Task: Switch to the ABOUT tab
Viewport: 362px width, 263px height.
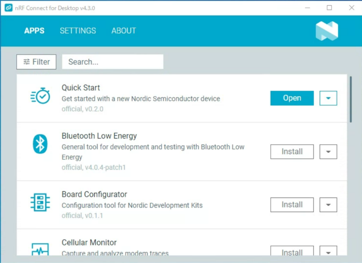Action: coord(124,31)
